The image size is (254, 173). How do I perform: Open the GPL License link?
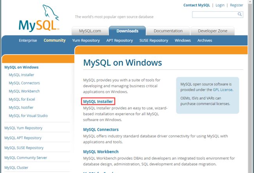pyautogui.click(x=223, y=90)
